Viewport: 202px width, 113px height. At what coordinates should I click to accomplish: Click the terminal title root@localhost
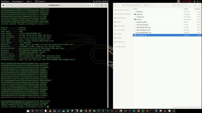[x=55, y=5]
